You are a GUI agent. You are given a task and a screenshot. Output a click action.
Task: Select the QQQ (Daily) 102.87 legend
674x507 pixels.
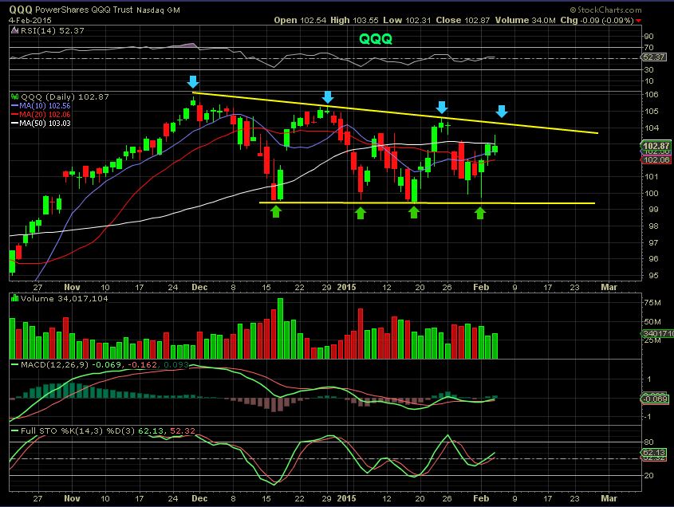coord(65,96)
